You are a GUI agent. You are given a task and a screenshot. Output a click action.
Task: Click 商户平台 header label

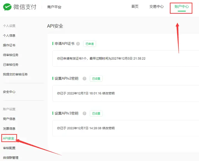coord(54,7)
